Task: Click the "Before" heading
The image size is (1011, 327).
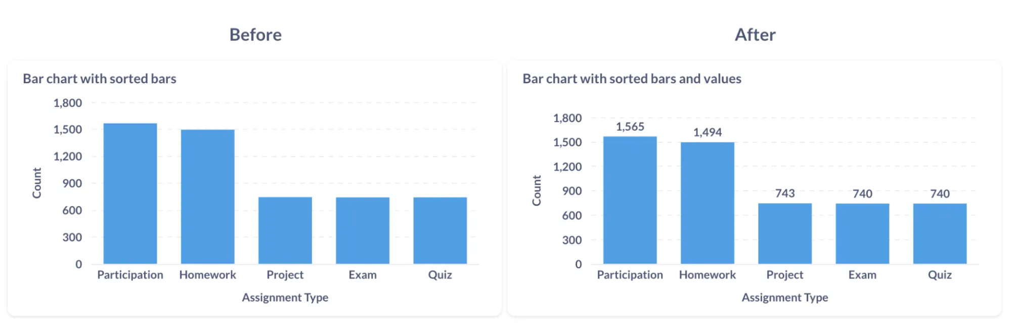Action: tap(255, 35)
